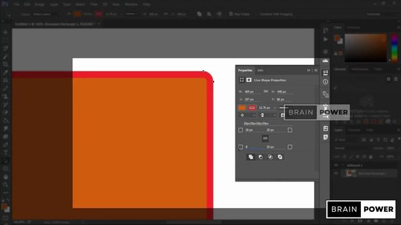Expand the Artboard 1 group arrow
401x225 pixels.
pyautogui.click(x=342, y=165)
